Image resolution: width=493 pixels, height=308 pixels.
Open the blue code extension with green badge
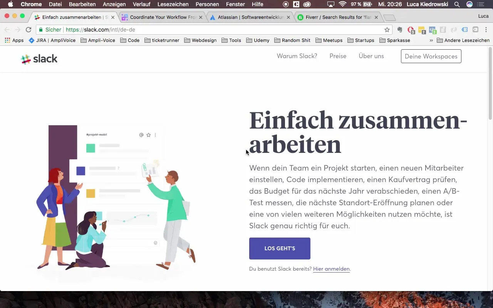pos(433,30)
